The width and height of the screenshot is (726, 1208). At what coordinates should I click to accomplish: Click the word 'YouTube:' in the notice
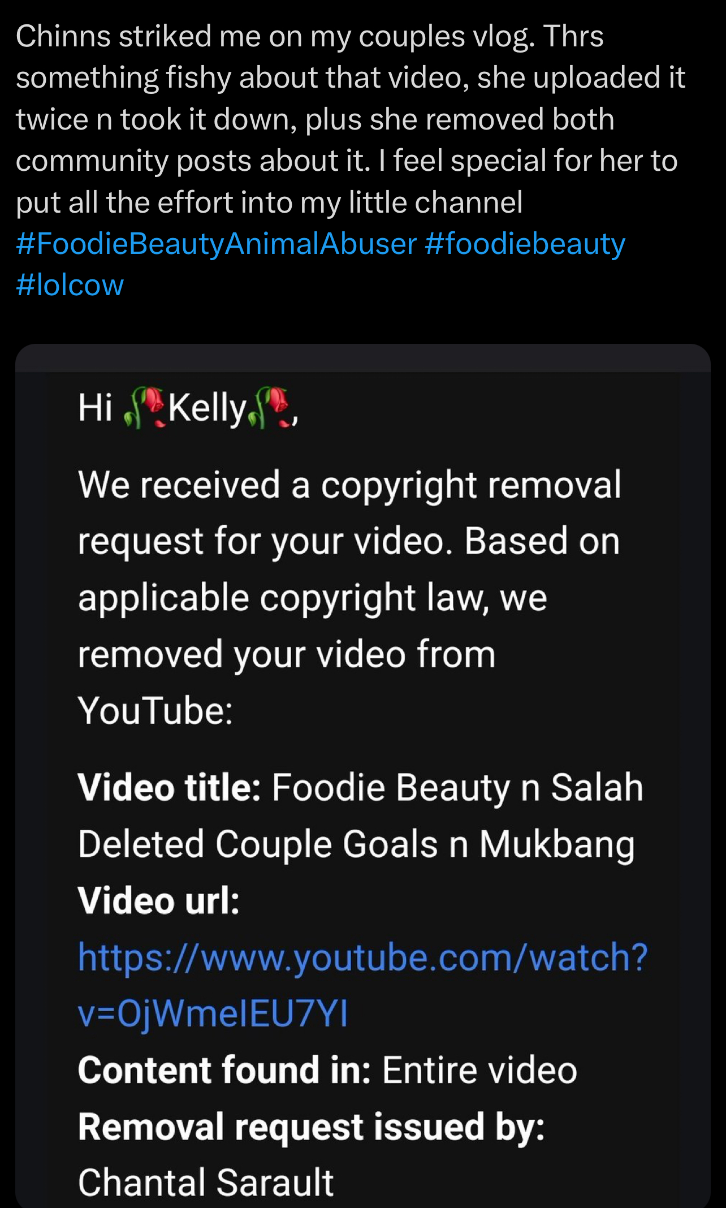point(155,710)
